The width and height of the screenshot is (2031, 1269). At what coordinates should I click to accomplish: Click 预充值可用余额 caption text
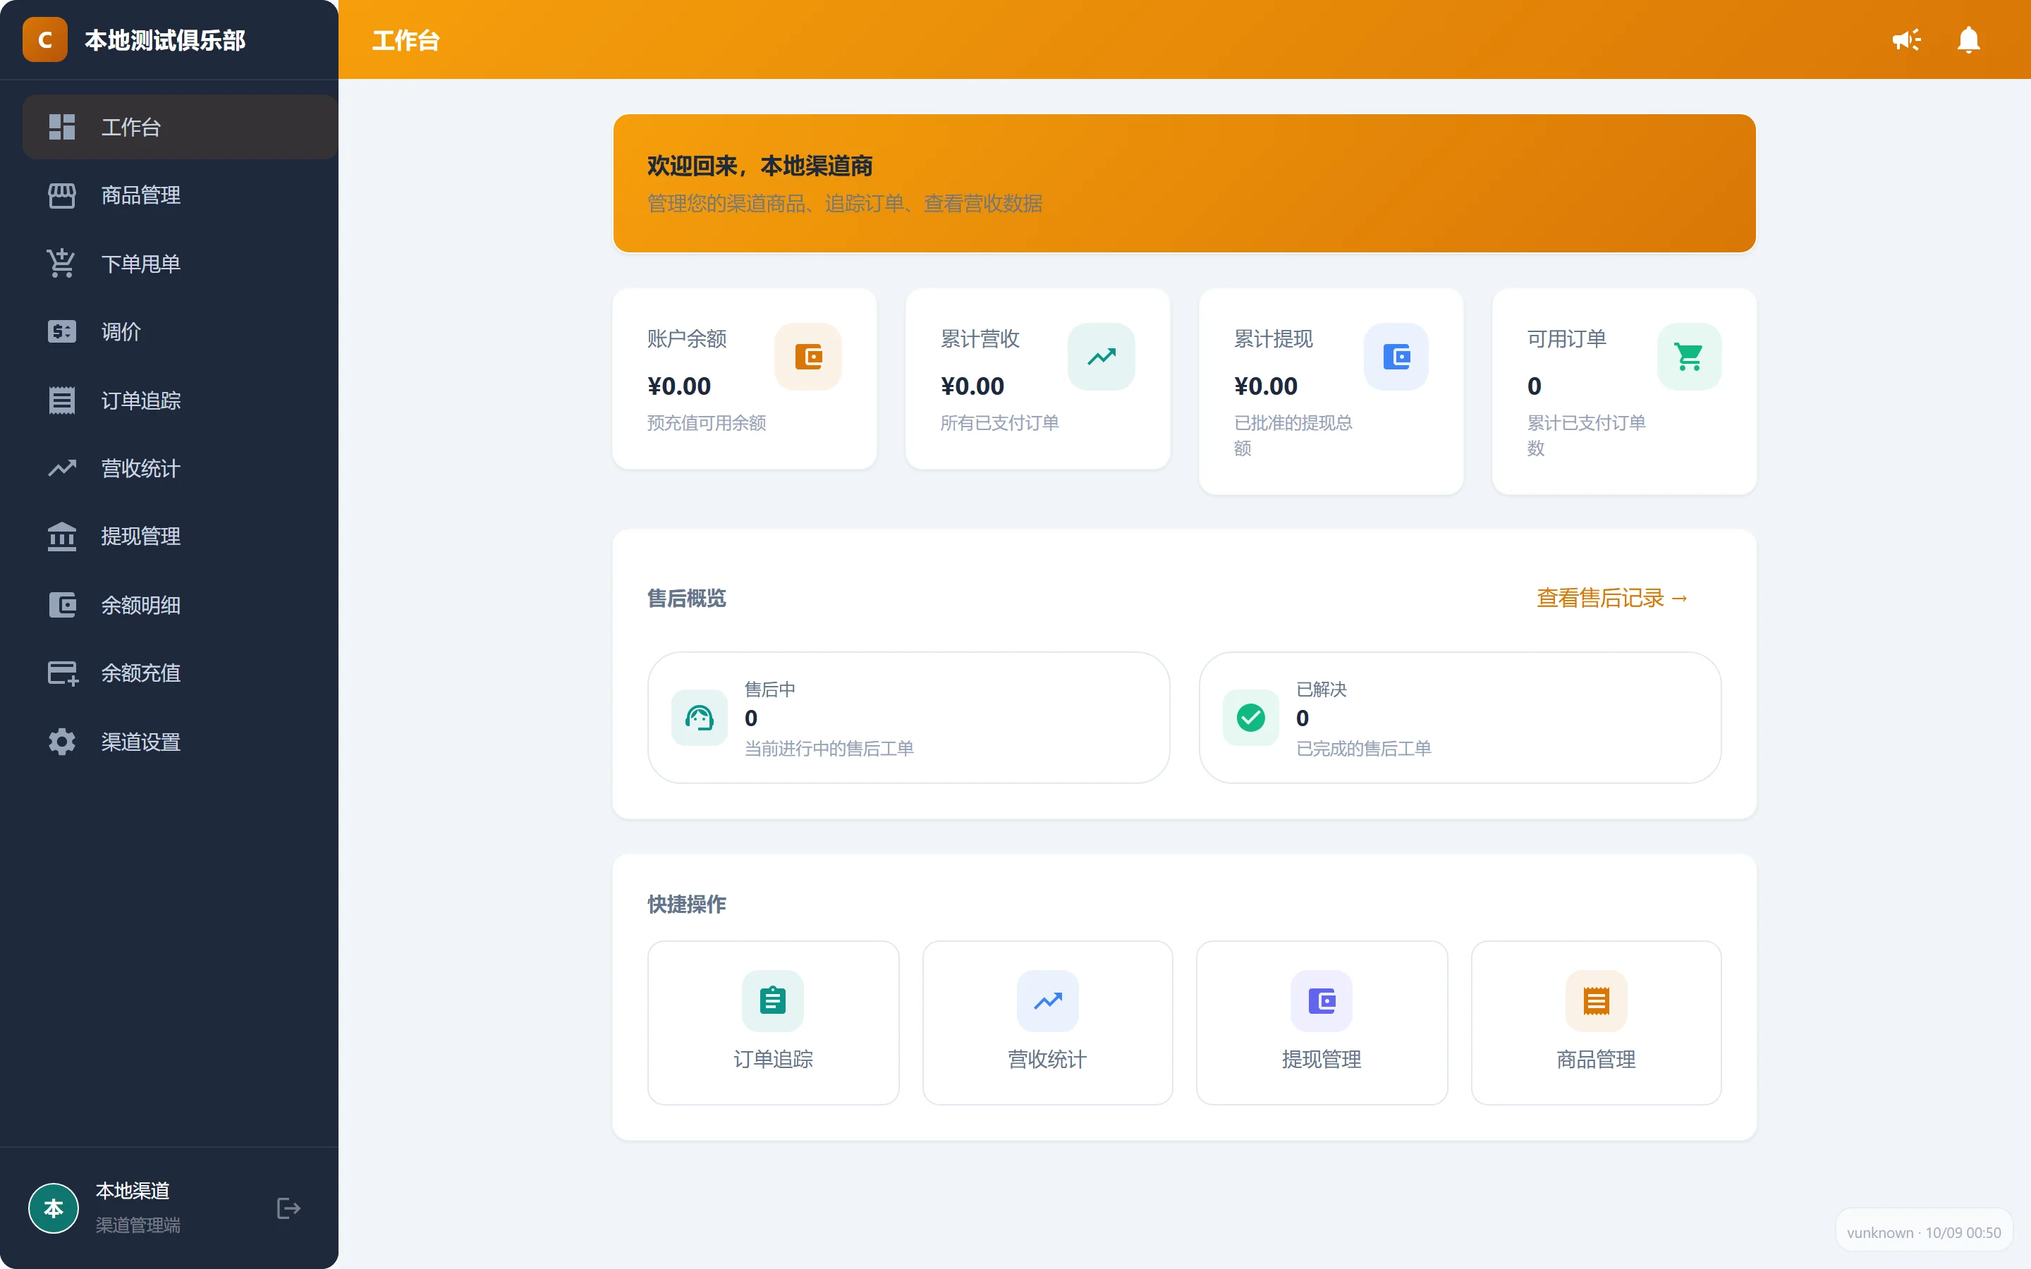(x=707, y=423)
